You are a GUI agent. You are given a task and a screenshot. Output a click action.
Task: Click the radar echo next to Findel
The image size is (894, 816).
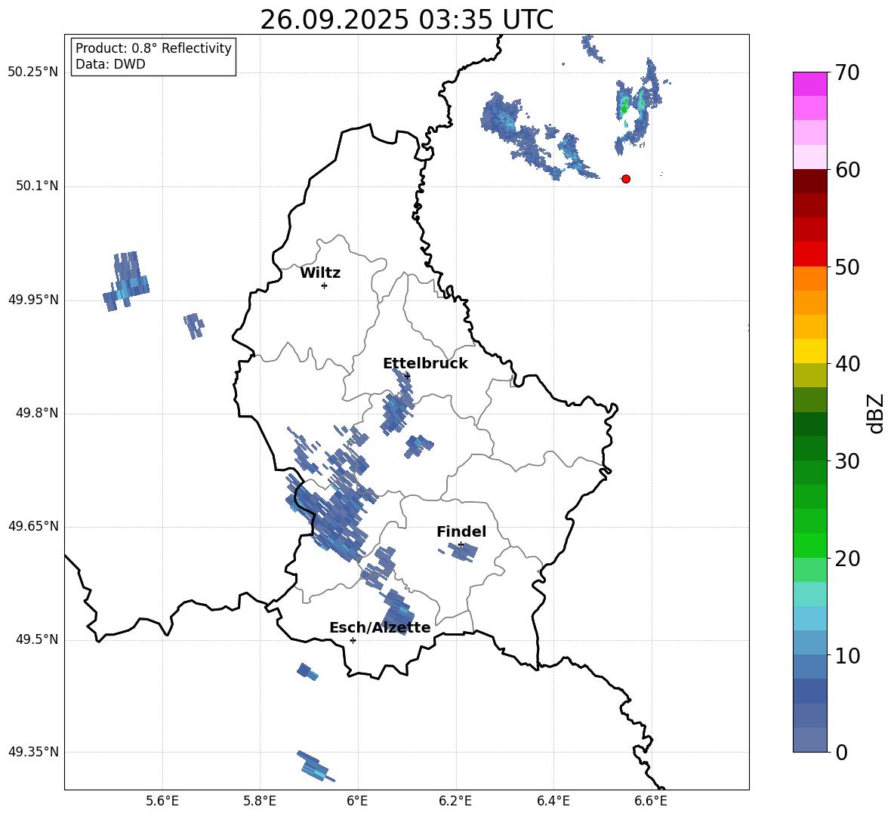(x=461, y=552)
